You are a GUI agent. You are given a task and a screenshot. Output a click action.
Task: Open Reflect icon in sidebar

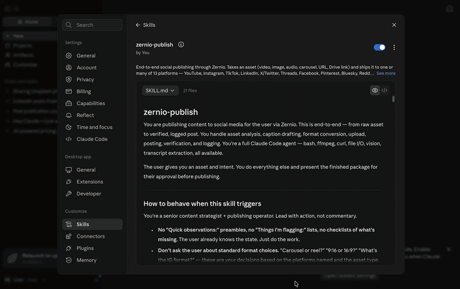coord(68,115)
